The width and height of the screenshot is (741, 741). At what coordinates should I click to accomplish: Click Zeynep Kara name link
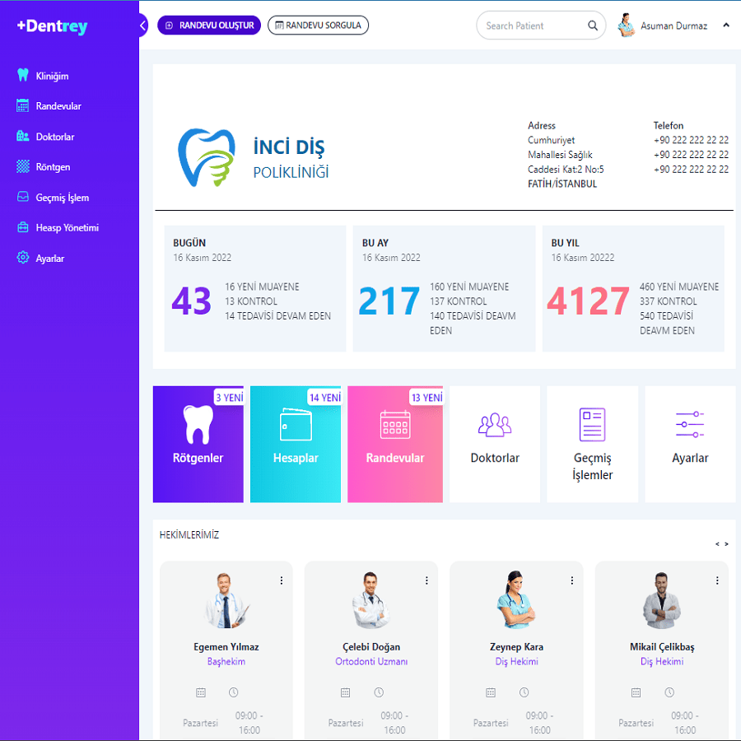(516, 647)
